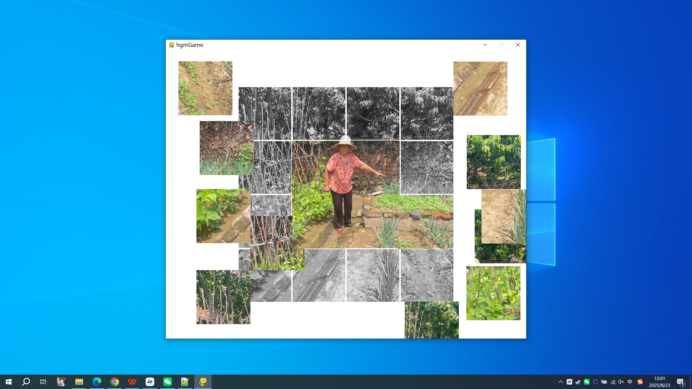This screenshot has height=389, width=692.
Task: Open File Explorer from taskbar
Action: tap(79, 382)
